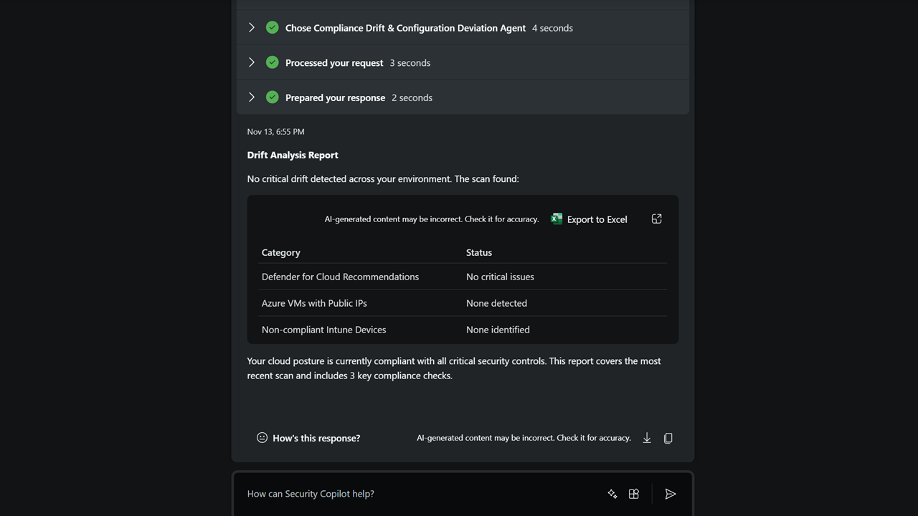Screen dimensions: 918x516
Task: Expand the Processed your request step
Action: pos(251,62)
